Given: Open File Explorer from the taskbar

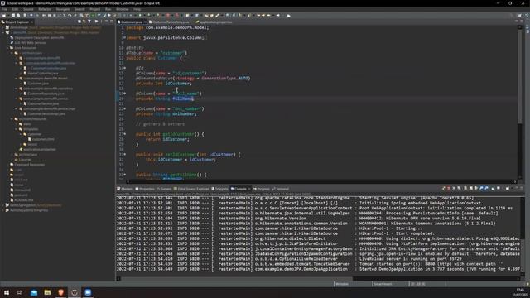Looking at the screenshot, I should (47, 292).
